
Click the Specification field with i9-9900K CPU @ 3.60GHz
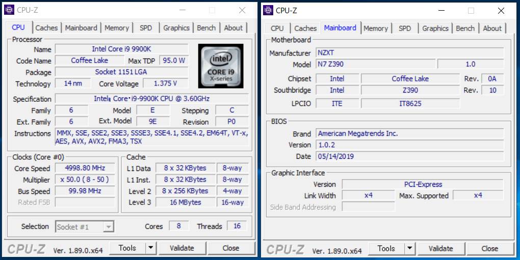(x=152, y=99)
